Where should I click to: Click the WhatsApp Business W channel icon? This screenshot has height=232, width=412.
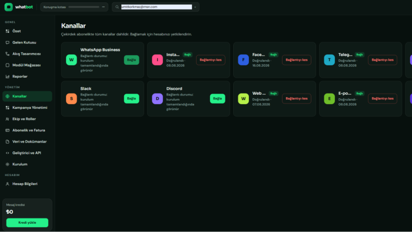tap(71, 59)
